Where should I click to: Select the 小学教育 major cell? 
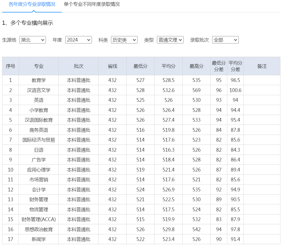[x=39, y=110]
